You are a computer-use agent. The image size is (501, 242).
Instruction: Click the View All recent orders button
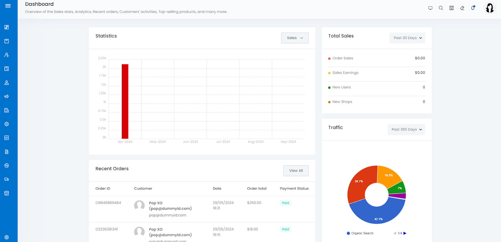point(296,171)
